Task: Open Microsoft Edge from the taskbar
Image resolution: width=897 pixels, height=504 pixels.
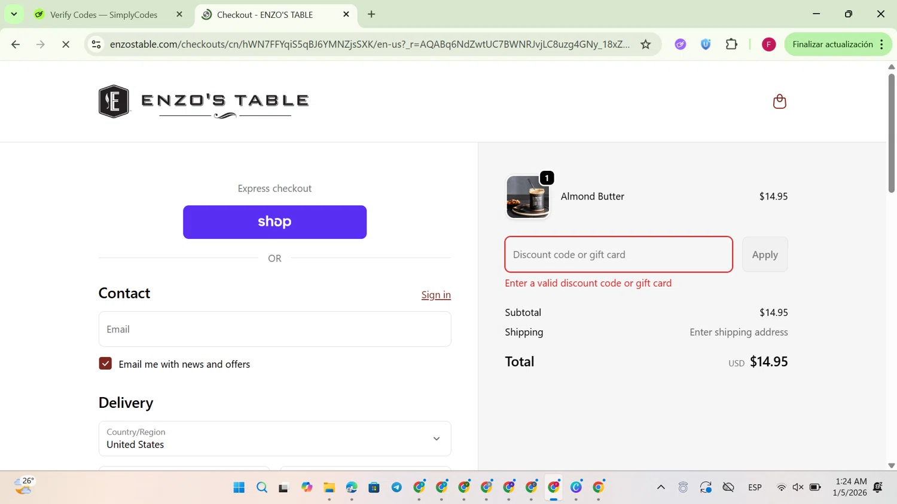Action: (352, 487)
